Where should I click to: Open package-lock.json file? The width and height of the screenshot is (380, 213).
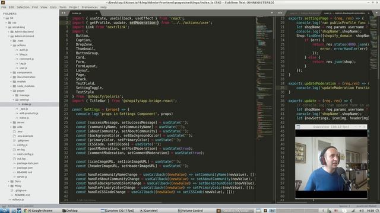(28, 163)
